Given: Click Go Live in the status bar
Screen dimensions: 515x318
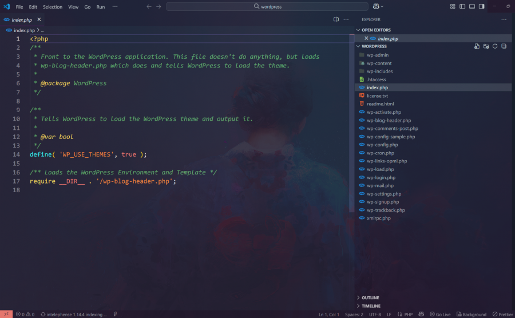Looking at the screenshot, I should [439, 314].
